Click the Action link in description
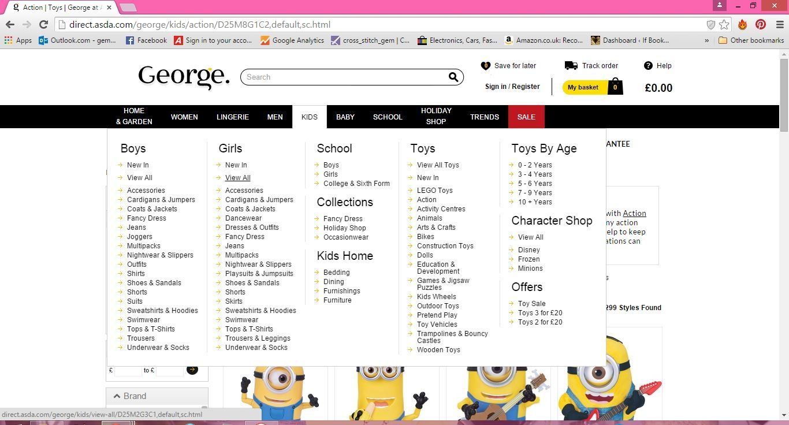The height and width of the screenshot is (425, 789). [x=634, y=214]
